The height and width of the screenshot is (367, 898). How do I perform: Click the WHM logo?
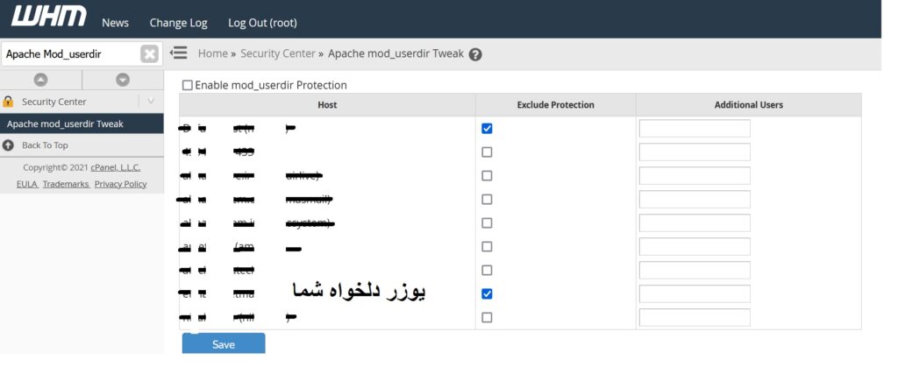48,17
